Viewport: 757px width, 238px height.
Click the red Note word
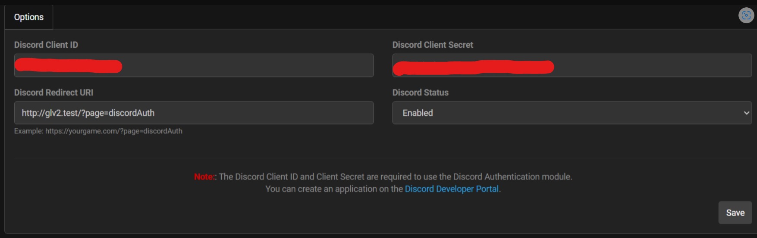[204, 177]
